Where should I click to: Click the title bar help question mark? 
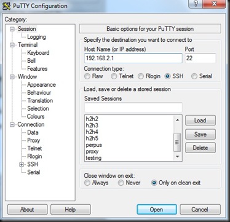click(x=196, y=4)
